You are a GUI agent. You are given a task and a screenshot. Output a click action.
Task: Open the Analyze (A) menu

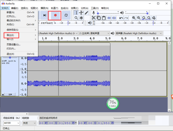[84, 8]
